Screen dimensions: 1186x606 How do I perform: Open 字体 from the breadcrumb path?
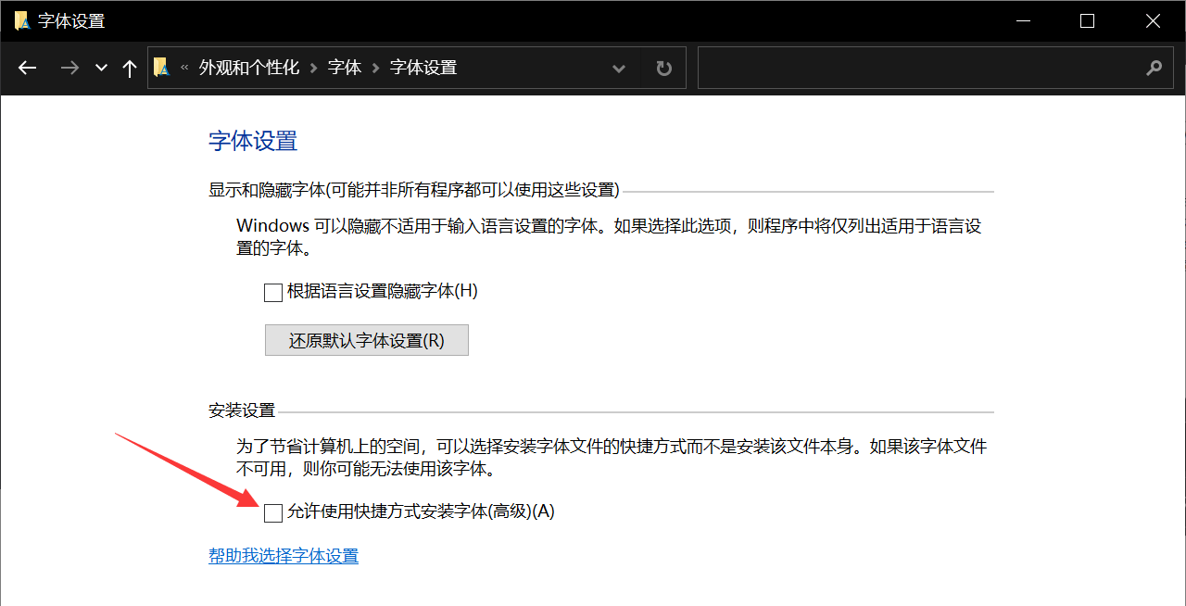(x=344, y=67)
